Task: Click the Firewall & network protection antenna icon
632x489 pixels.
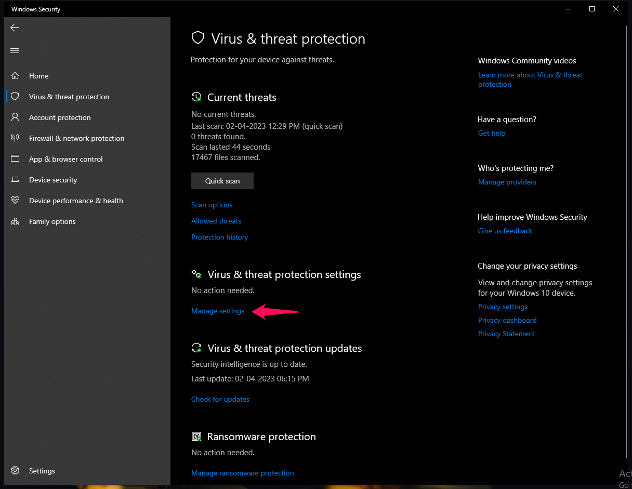Action: point(15,138)
